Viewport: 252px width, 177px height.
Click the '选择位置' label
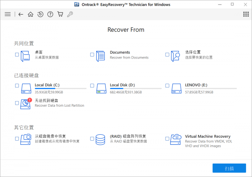click(193, 52)
